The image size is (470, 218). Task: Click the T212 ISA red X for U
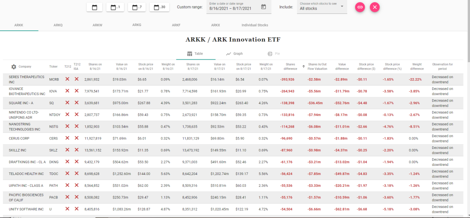77,209
